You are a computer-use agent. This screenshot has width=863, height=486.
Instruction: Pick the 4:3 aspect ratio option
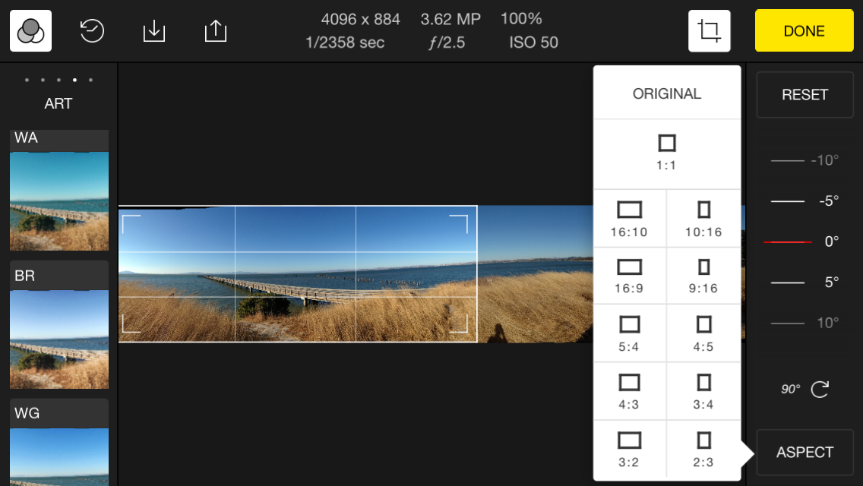tap(629, 391)
